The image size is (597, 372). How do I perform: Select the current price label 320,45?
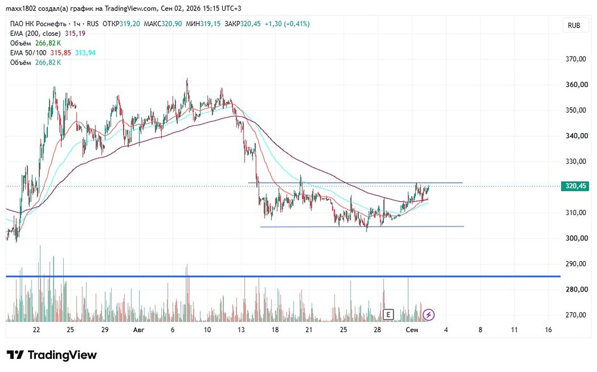point(576,186)
